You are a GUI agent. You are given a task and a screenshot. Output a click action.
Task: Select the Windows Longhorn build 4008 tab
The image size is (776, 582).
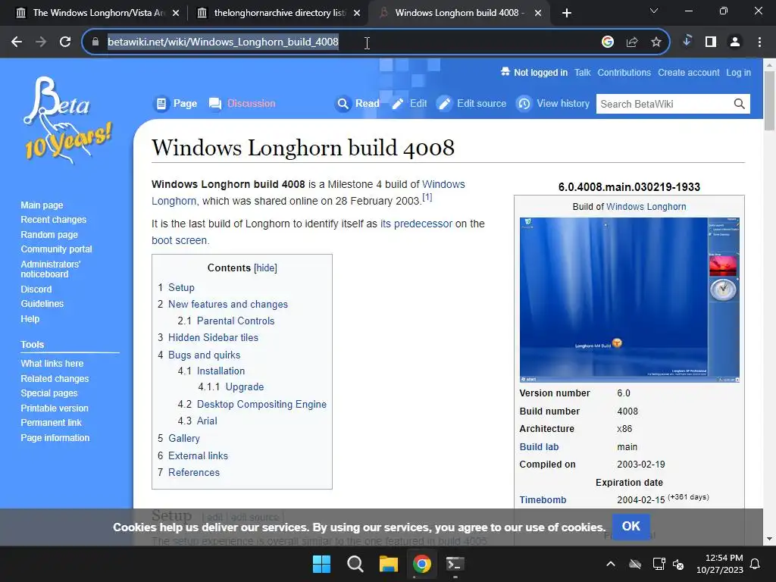coord(460,13)
